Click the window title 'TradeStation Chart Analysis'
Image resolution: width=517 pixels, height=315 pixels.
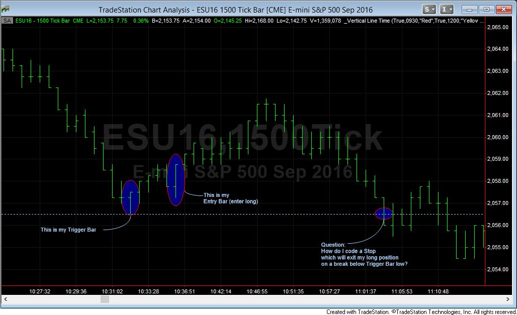(x=144, y=10)
